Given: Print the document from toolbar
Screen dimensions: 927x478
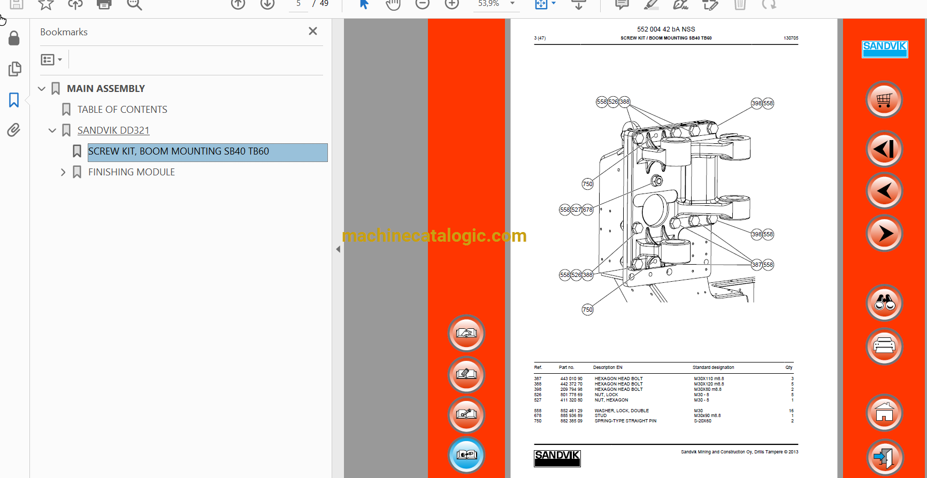Looking at the screenshot, I should (104, 4).
